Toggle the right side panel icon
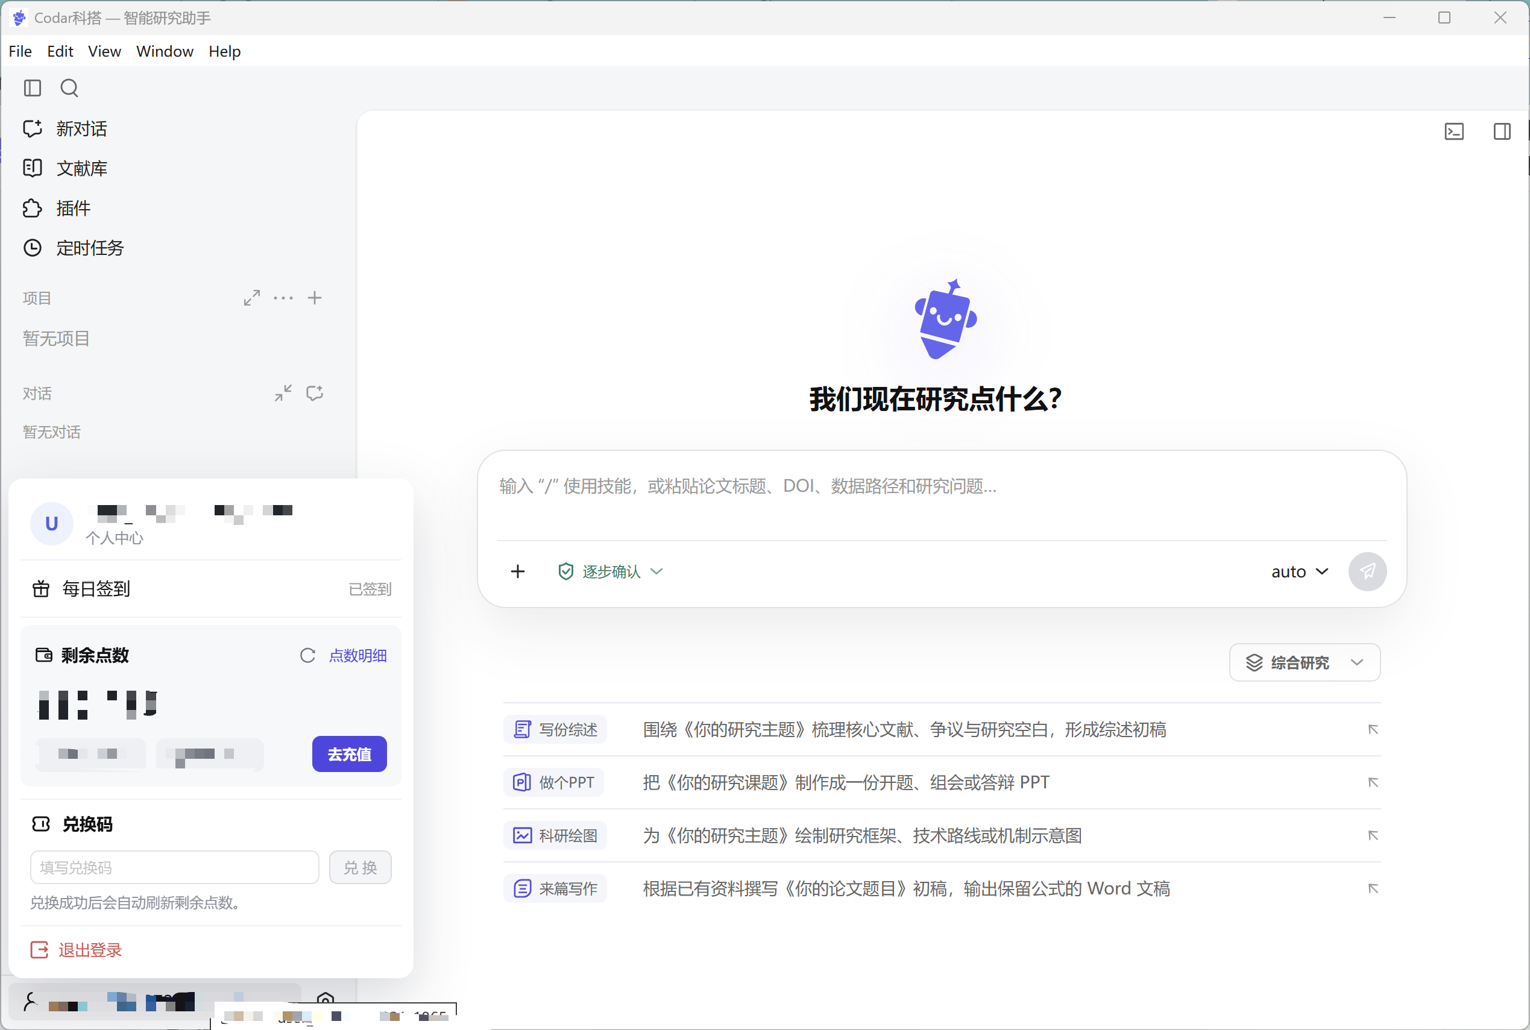The width and height of the screenshot is (1530, 1030). (x=1502, y=131)
